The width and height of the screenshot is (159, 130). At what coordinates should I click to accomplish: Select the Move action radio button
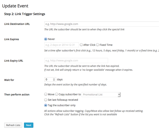pyautogui.click(x=46, y=94)
